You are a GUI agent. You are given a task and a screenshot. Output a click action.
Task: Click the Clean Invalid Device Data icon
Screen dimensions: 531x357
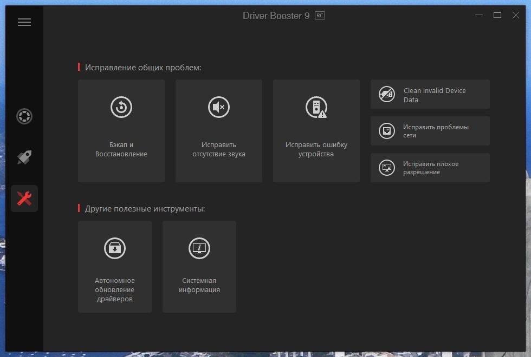(387, 95)
